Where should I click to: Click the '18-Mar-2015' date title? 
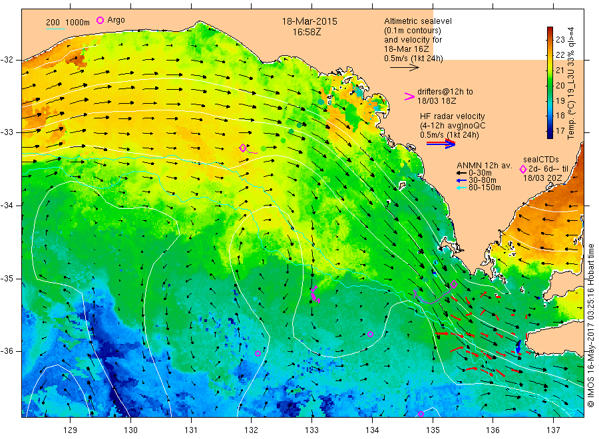click(309, 21)
